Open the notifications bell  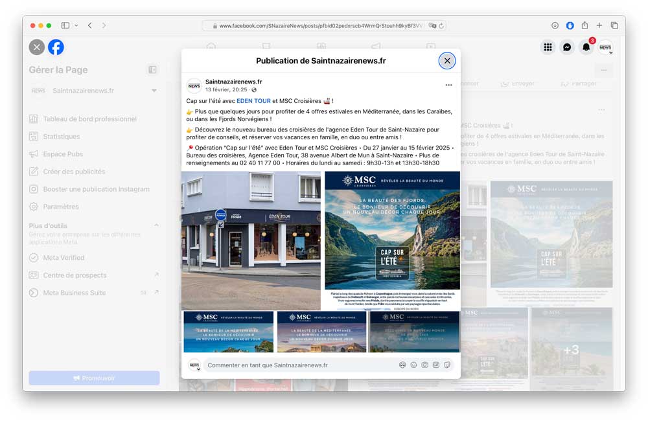pos(586,47)
